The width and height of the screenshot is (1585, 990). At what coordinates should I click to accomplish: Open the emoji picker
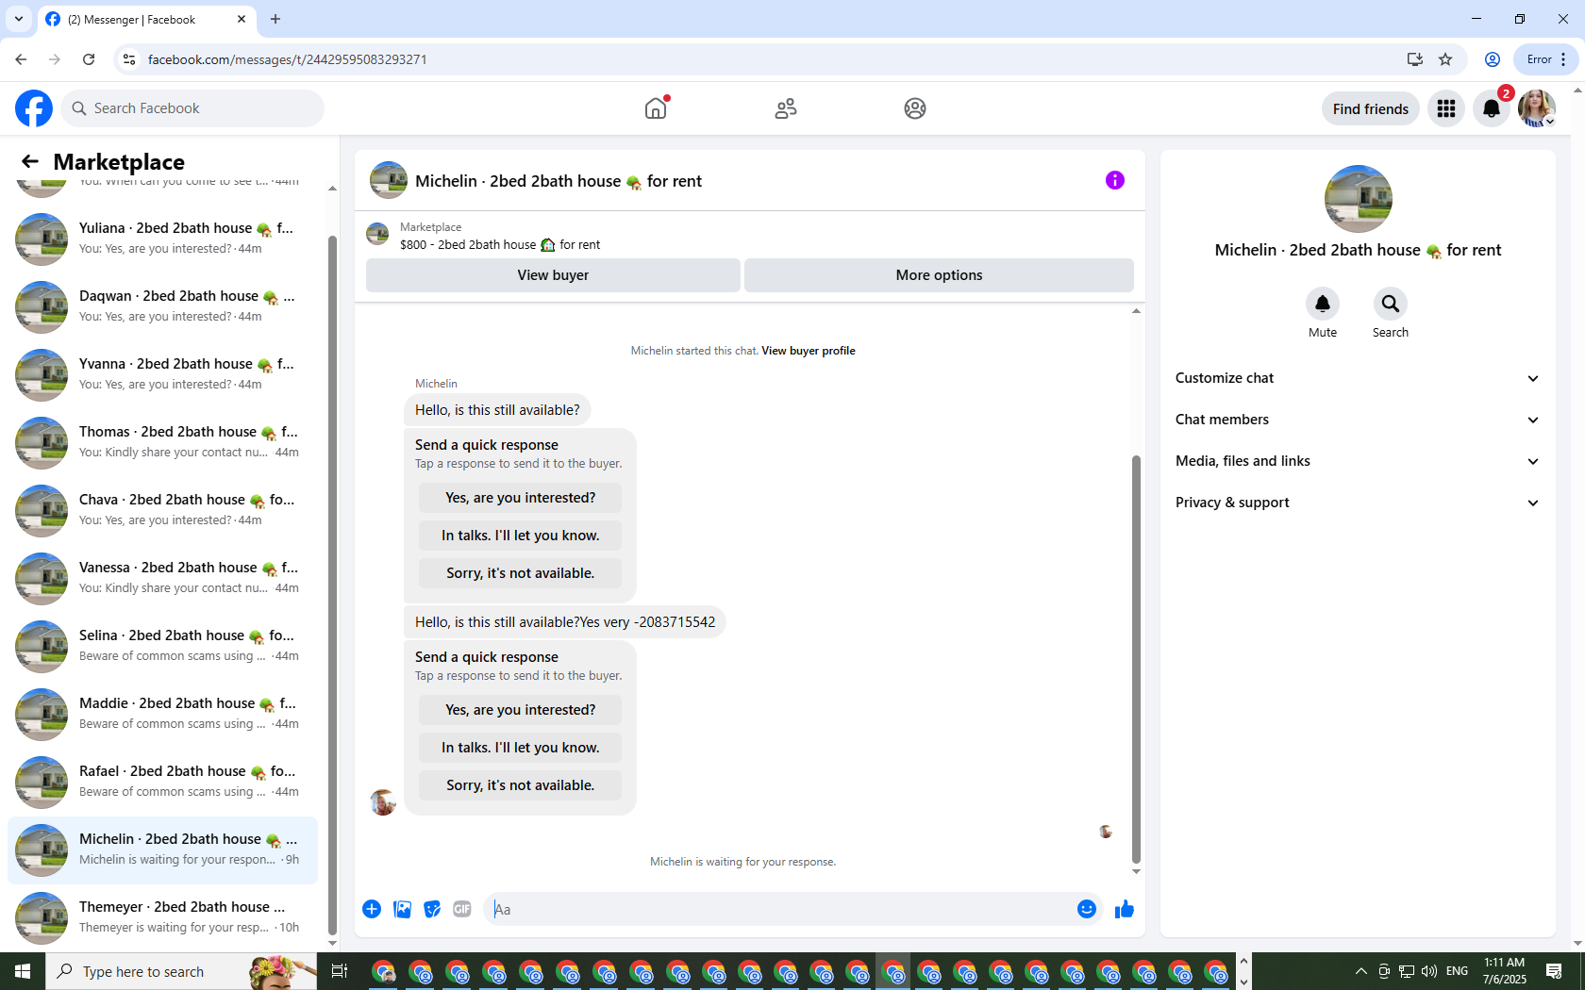1087,909
